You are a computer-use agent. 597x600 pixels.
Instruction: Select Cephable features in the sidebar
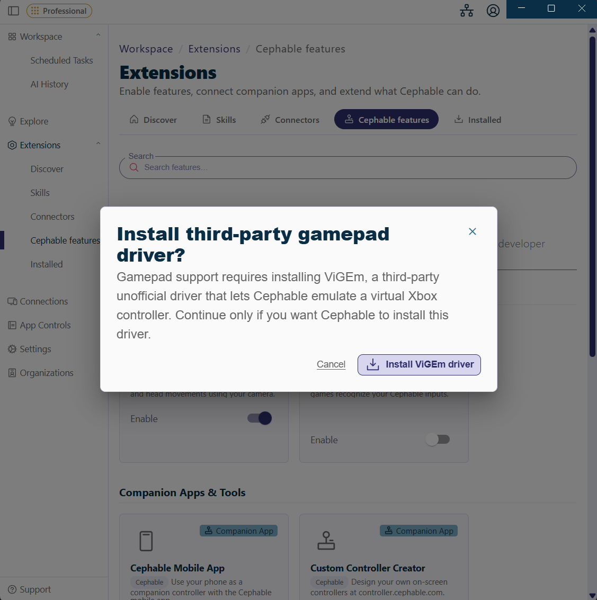(x=65, y=240)
